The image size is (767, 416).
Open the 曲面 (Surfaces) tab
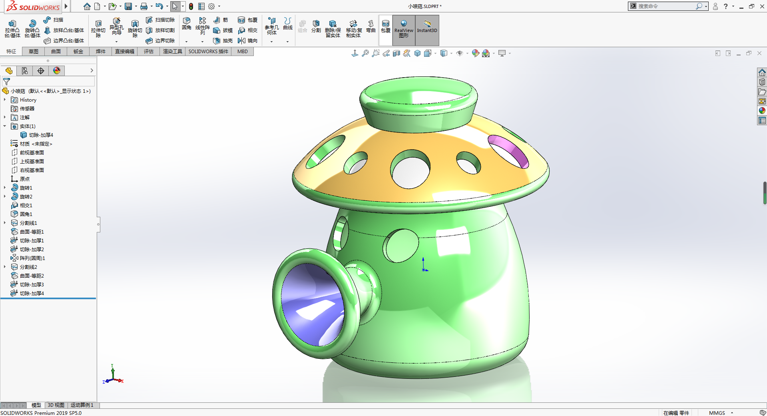(x=56, y=52)
